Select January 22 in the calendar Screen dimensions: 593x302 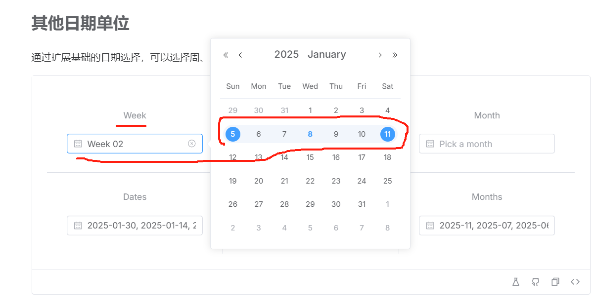click(x=310, y=181)
